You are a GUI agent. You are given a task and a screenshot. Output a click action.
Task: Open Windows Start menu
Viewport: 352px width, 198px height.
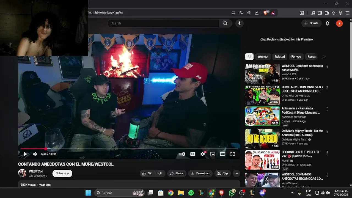pos(88,193)
